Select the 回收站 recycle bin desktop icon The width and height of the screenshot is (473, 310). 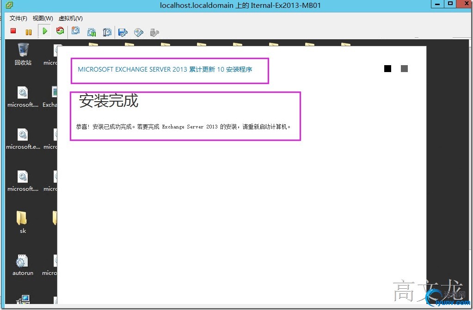point(23,54)
